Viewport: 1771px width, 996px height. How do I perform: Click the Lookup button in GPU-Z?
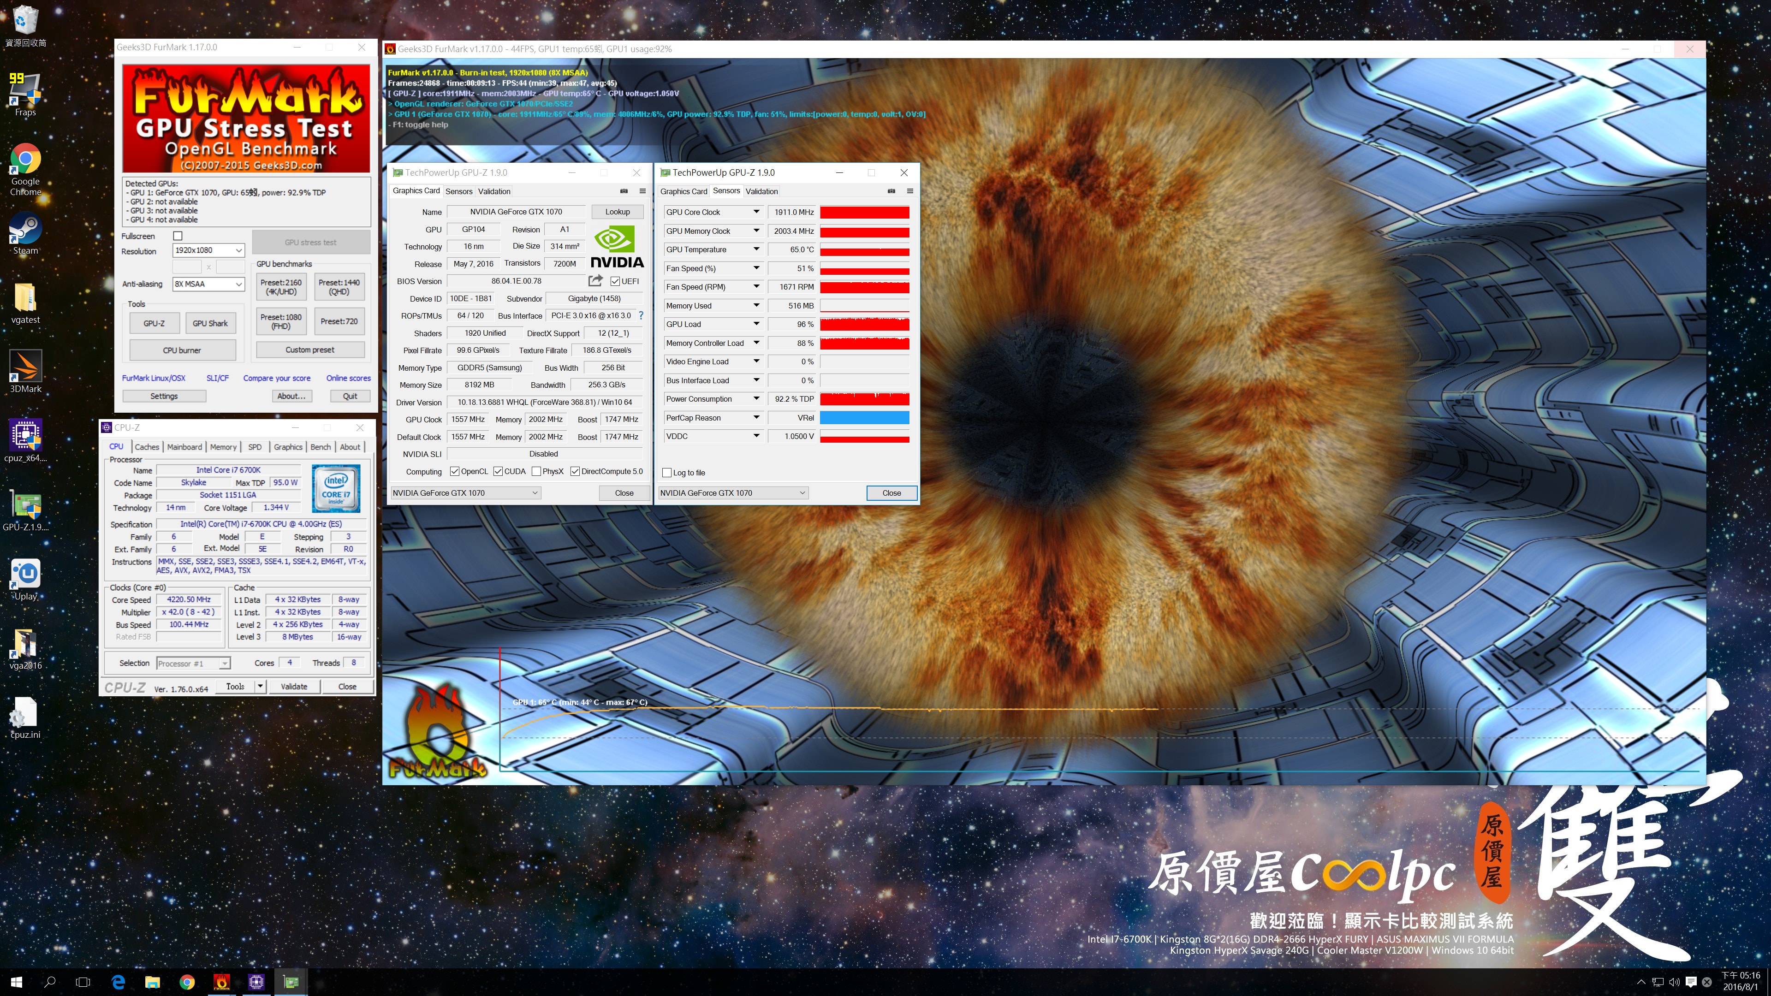[618, 212]
